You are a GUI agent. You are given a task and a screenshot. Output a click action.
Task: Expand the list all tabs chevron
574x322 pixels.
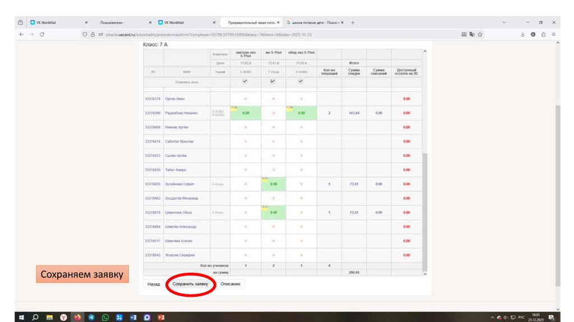[504, 22]
